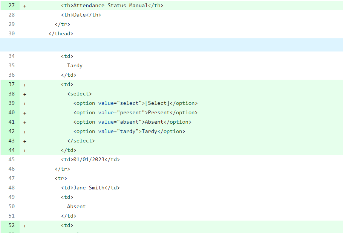Click the plus marker on line 27
This screenshot has height=233, width=343.
(x=25, y=6)
